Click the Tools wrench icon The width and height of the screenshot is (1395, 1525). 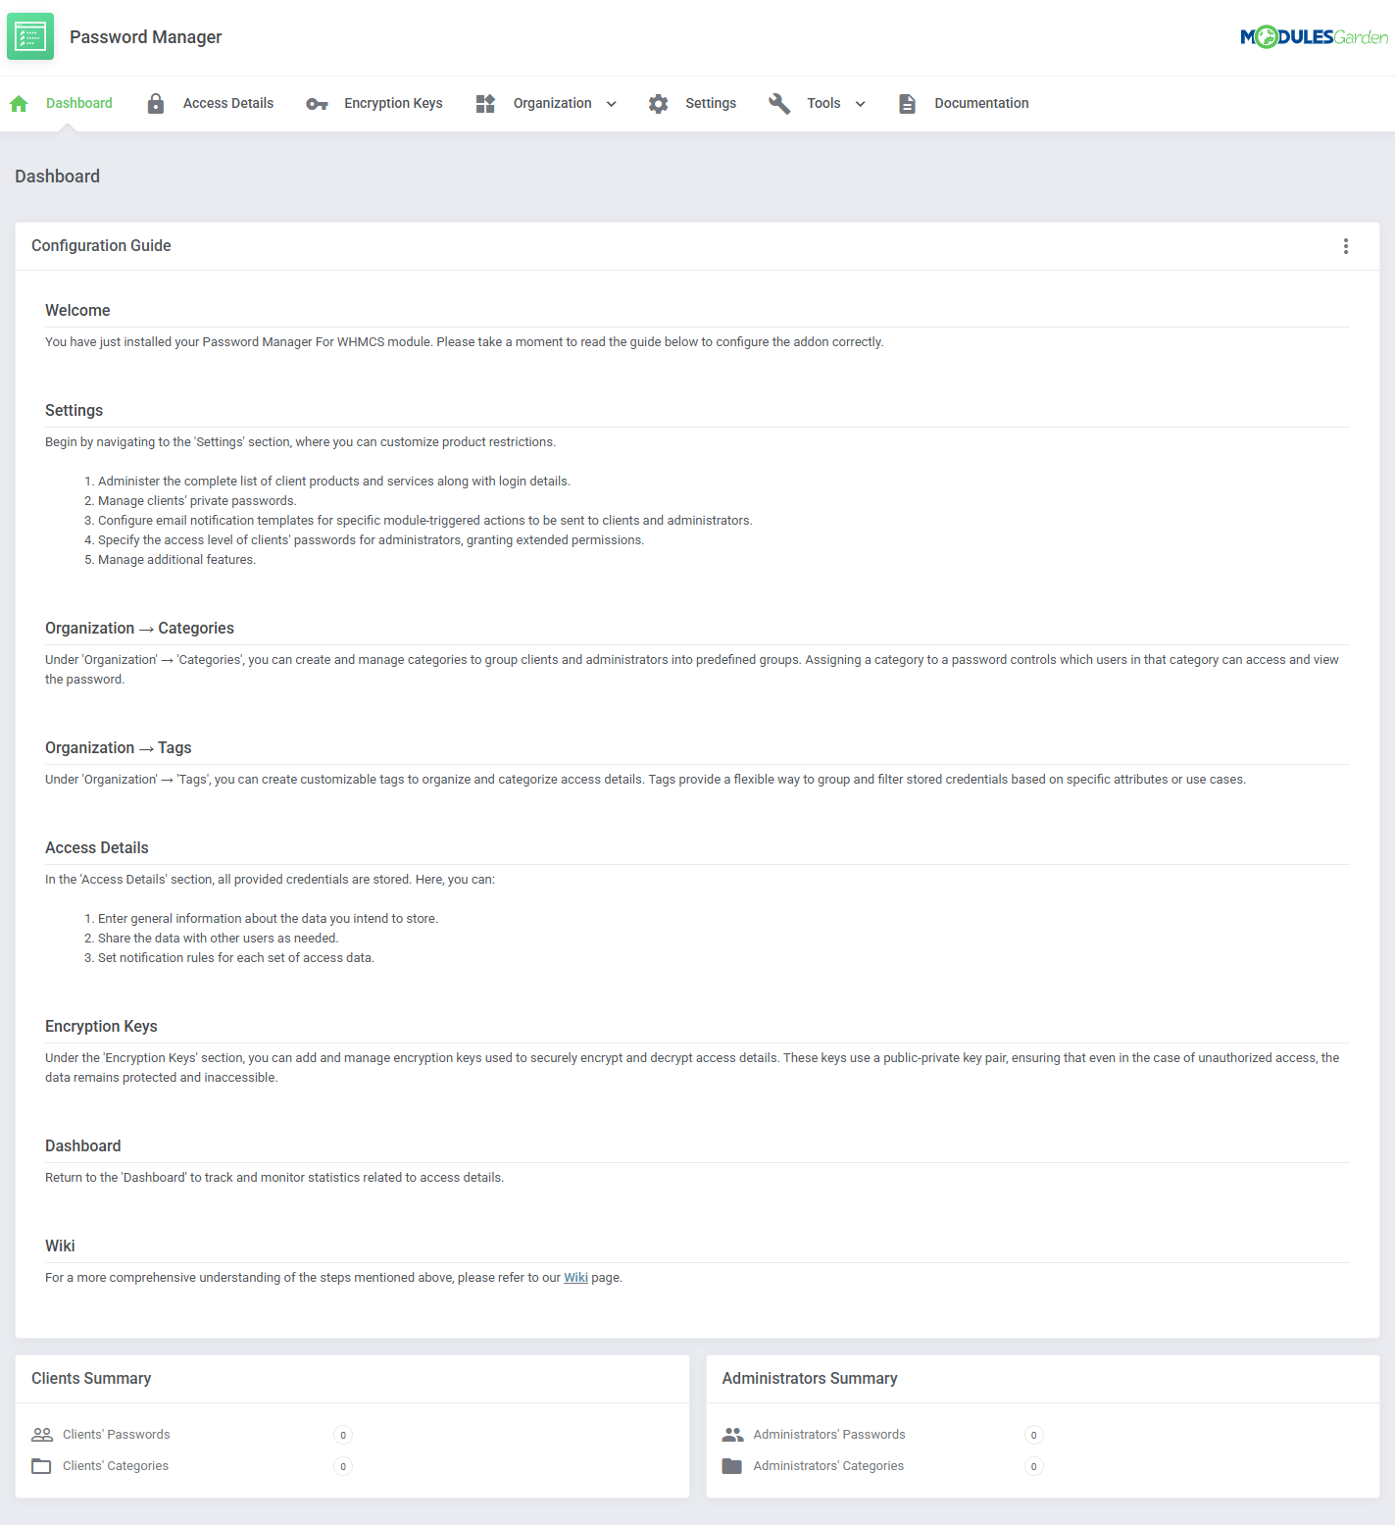point(779,103)
